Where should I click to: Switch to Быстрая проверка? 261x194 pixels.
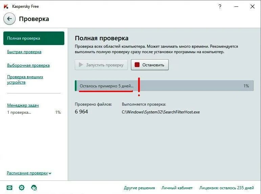(x=24, y=52)
